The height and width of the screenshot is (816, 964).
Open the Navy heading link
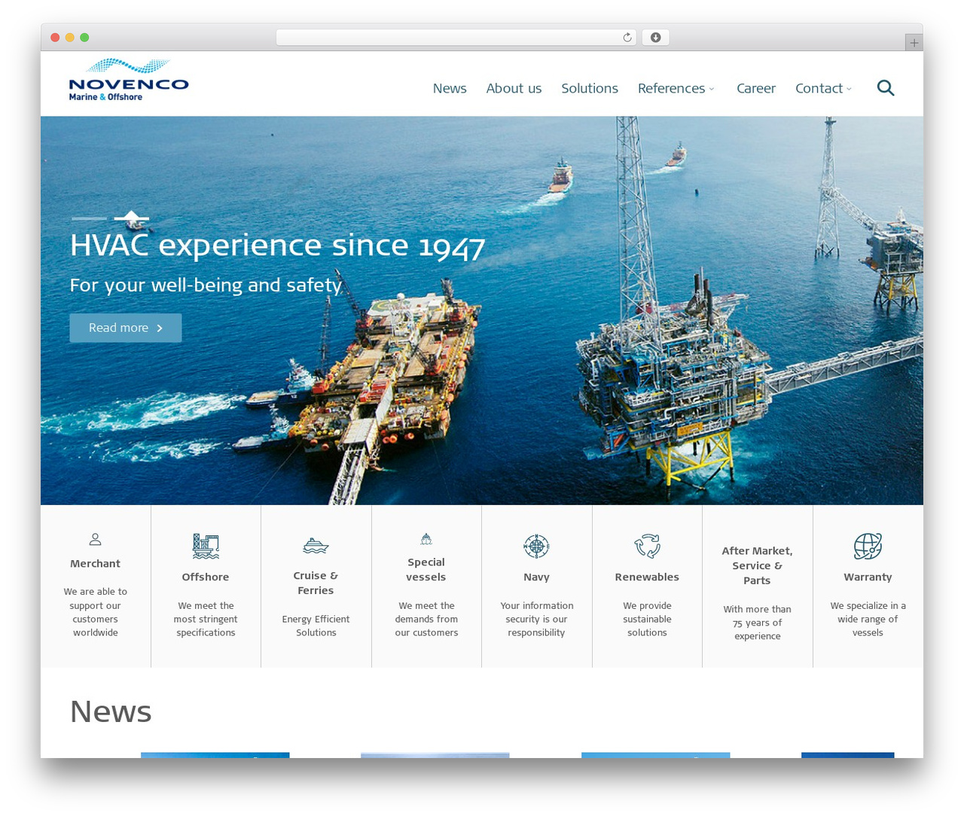click(536, 577)
